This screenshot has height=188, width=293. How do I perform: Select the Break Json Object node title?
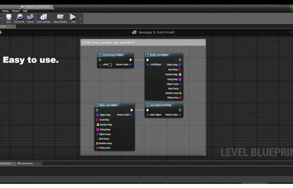click(x=159, y=55)
